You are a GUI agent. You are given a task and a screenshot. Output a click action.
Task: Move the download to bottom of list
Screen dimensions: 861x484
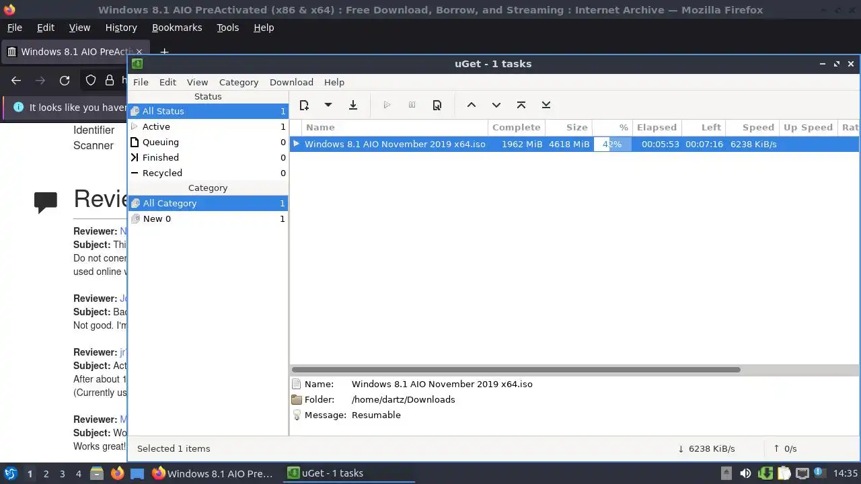click(546, 105)
